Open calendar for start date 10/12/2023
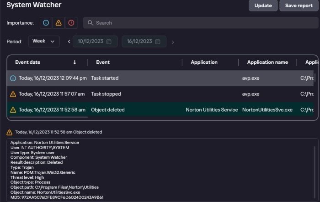The image size is (320, 202). tap(109, 41)
